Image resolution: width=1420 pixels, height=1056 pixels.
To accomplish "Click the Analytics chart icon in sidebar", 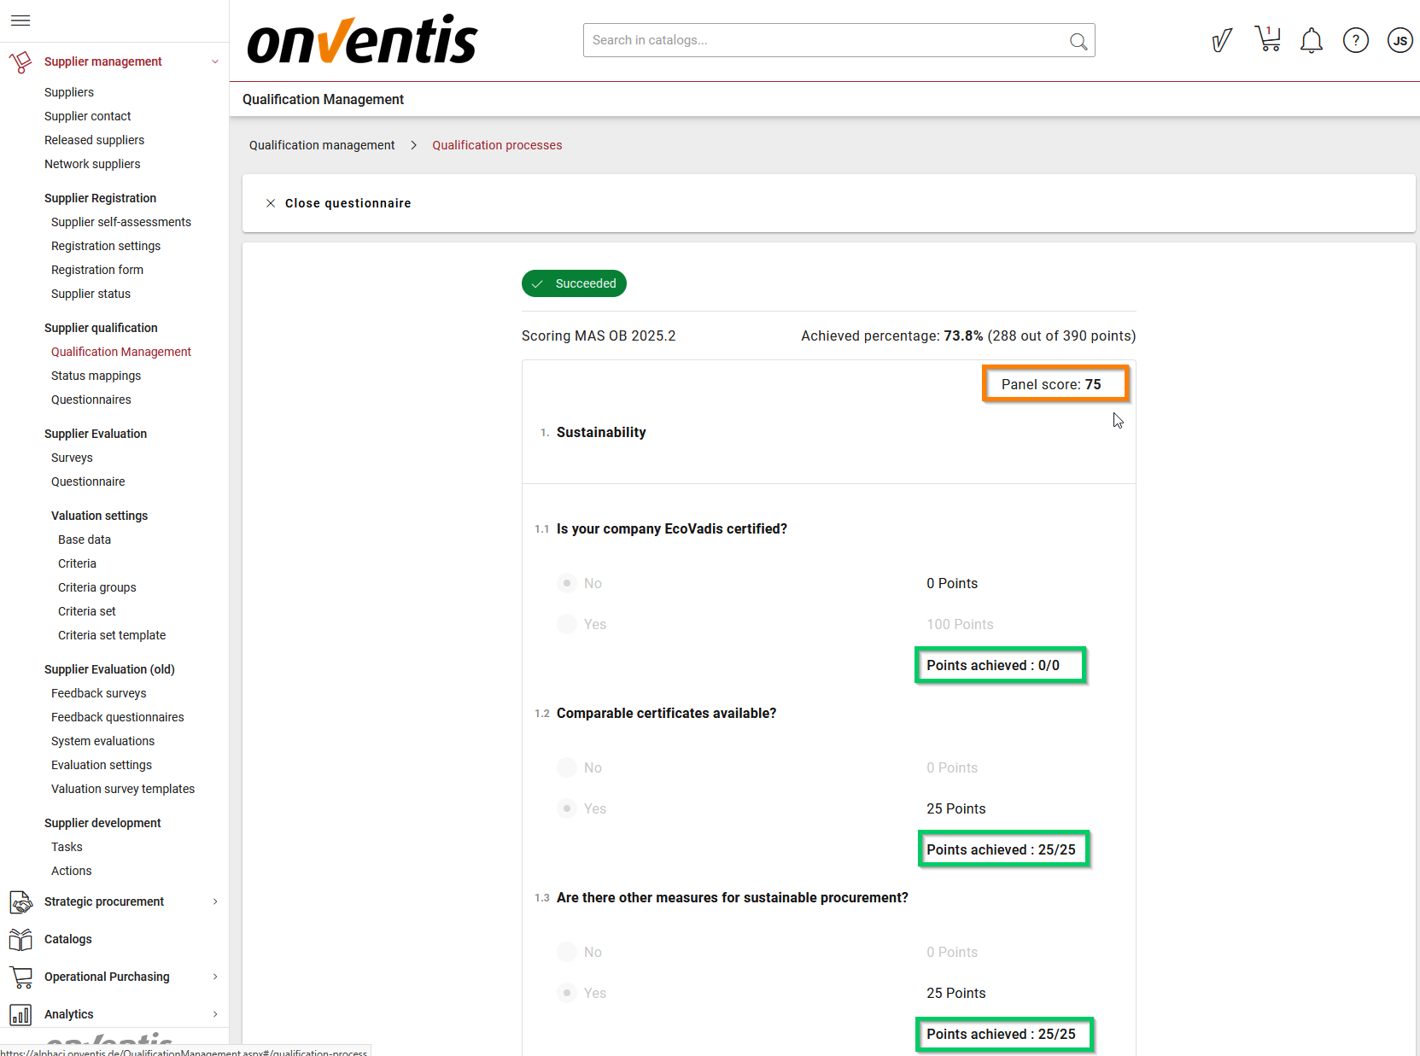I will (x=20, y=1014).
